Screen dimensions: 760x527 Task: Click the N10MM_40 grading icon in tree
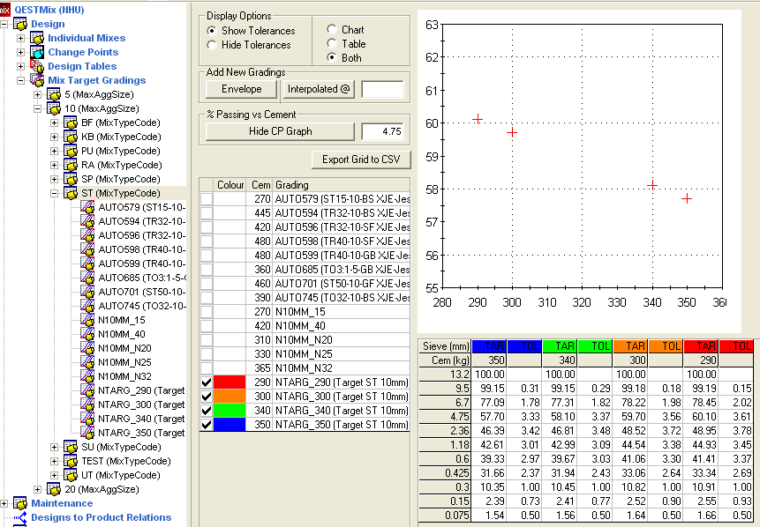pos(87,334)
